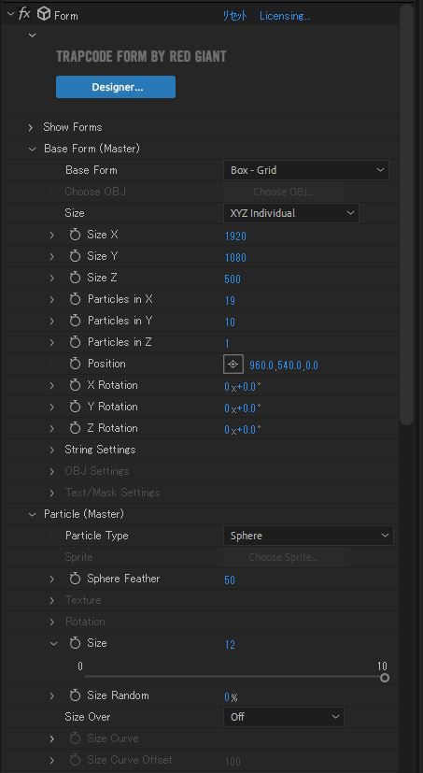Expand the Sphere Feather property

(52, 580)
